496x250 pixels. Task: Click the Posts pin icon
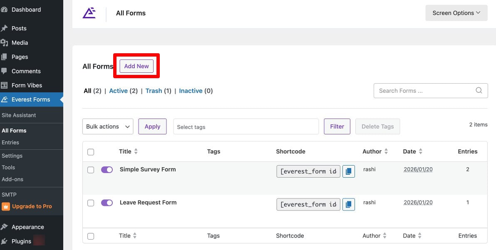tap(4, 28)
